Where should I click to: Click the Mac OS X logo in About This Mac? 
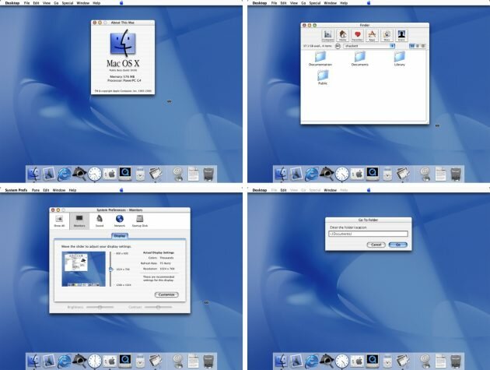click(123, 43)
